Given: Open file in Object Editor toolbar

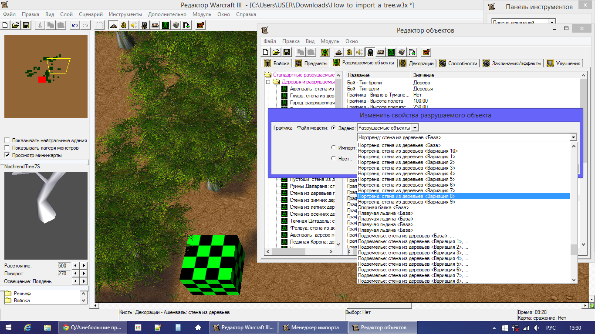Looking at the screenshot, I should pos(276,52).
